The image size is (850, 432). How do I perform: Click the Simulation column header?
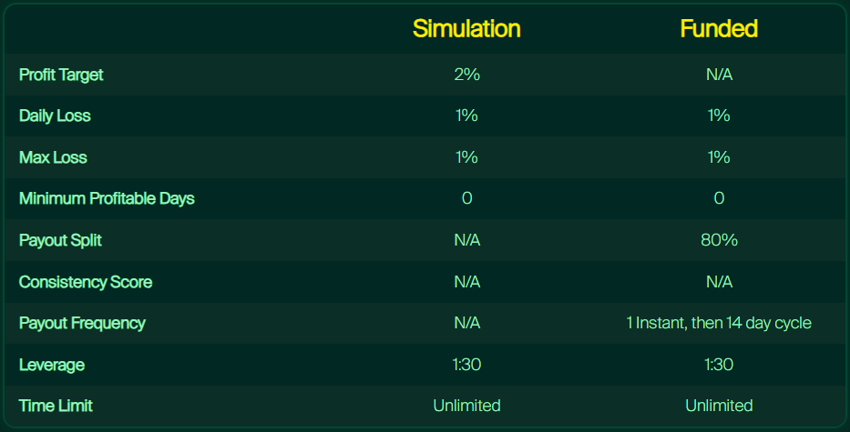coord(466,29)
